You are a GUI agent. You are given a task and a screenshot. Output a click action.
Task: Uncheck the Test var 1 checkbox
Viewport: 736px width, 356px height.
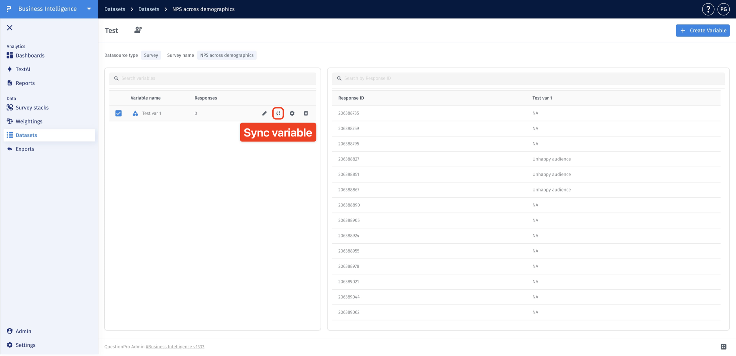pos(118,113)
